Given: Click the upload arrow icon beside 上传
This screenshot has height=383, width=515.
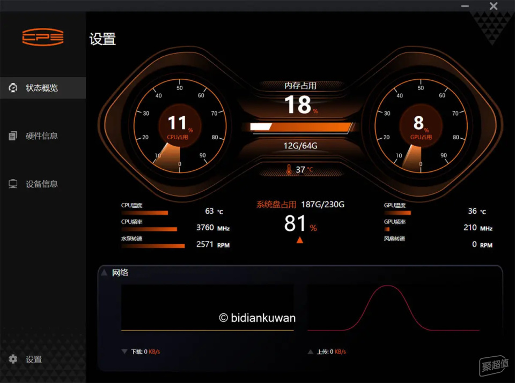Looking at the screenshot, I should tap(311, 352).
